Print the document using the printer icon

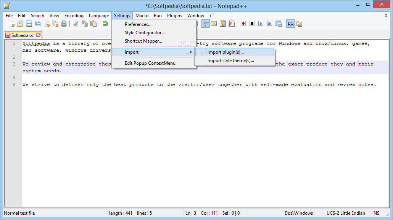point(64,24)
